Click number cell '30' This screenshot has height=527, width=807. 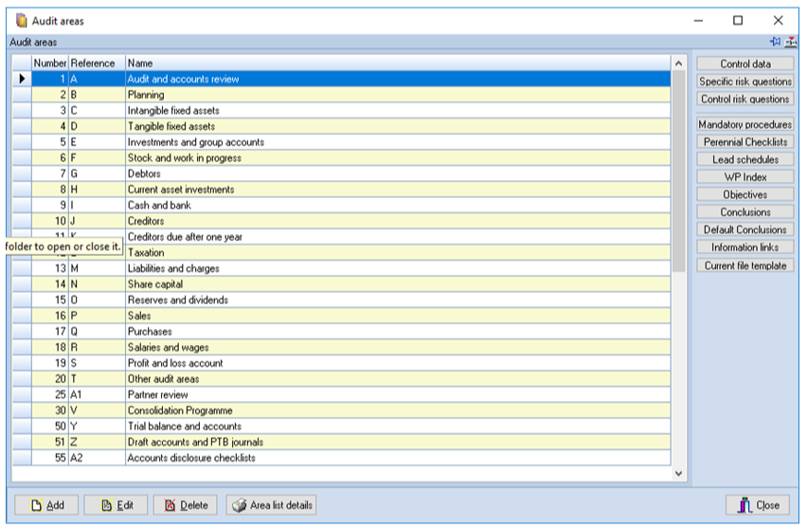(x=50, y=410)
